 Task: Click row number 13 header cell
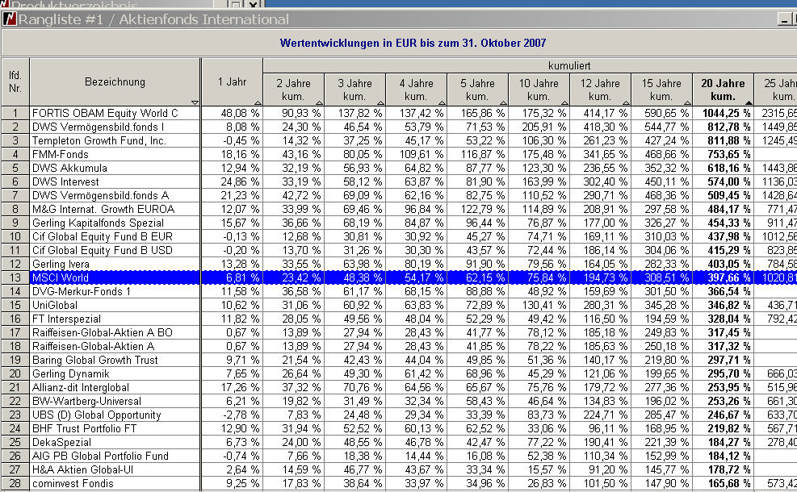(15, 277)
